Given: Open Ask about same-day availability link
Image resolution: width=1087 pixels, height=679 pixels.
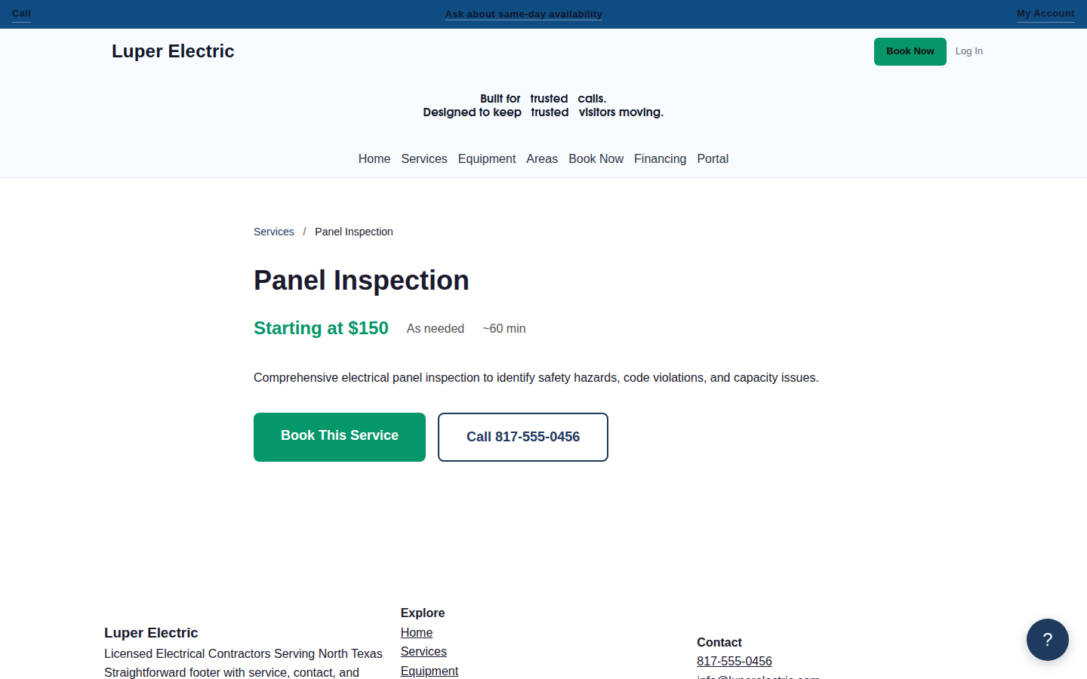Looking at the screenshot, I should click(x=523, y=14).
